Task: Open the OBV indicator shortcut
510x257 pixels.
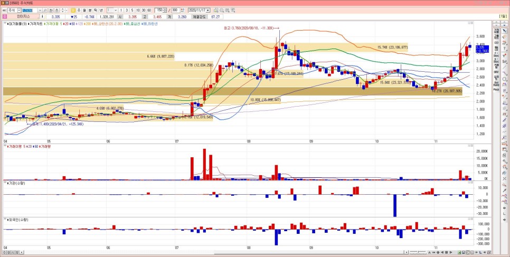Action: pyautogui.click(x=496, y=72)
